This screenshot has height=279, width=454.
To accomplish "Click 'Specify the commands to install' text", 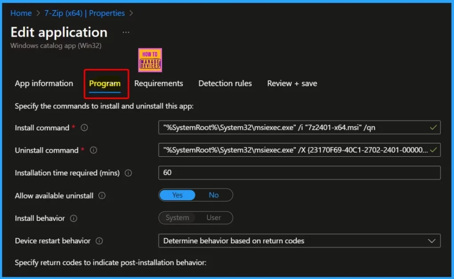I will (104, 106).
